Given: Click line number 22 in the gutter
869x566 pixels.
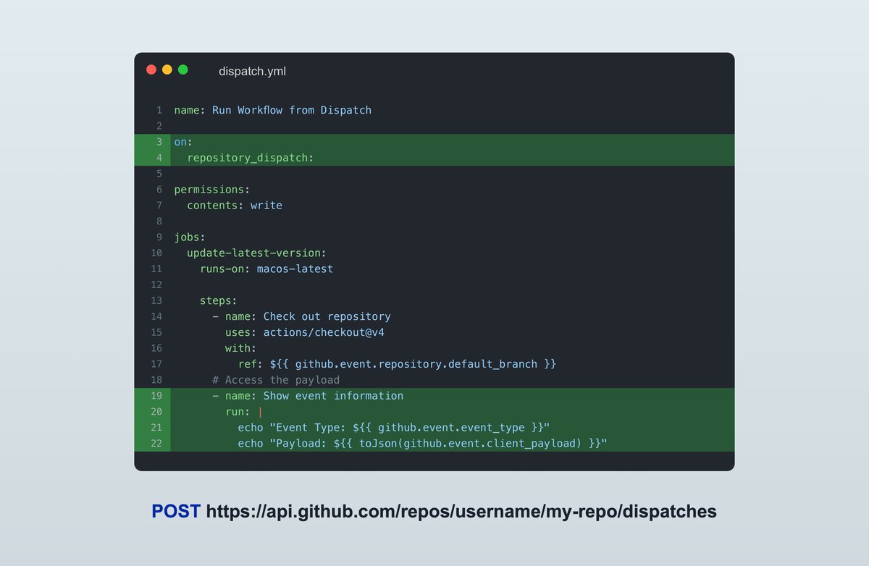Looking at the screenshot, I should coord(157,444).
